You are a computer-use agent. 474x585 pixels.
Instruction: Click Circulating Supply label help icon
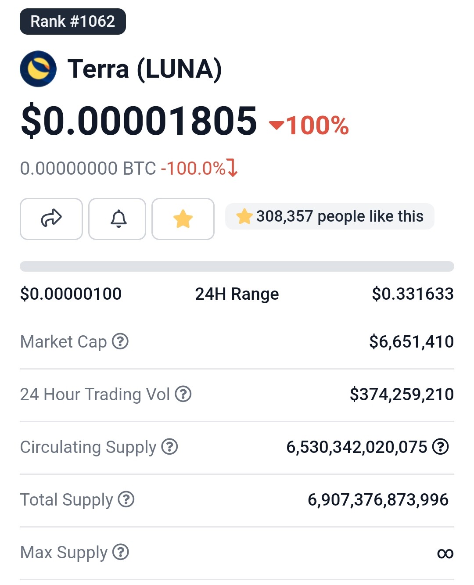coord(169,446)
